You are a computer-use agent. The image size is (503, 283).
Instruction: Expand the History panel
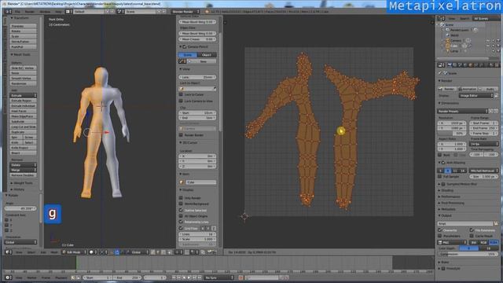pos(18,189)
